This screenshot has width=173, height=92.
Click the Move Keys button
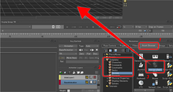tap(72, 58)
